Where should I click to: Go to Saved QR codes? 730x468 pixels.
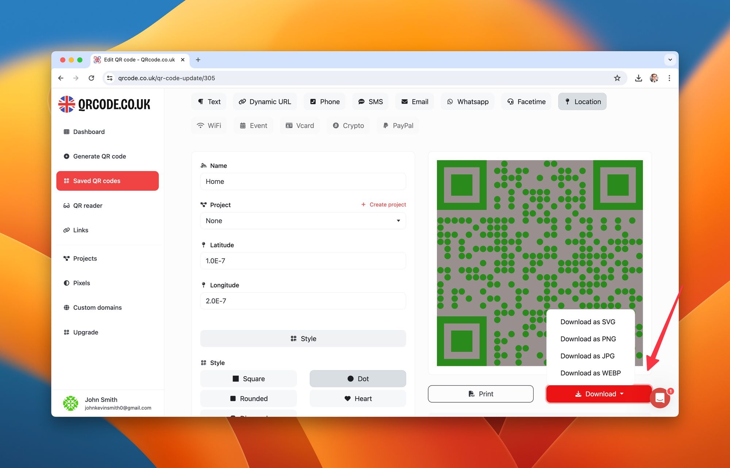(108, 181)
